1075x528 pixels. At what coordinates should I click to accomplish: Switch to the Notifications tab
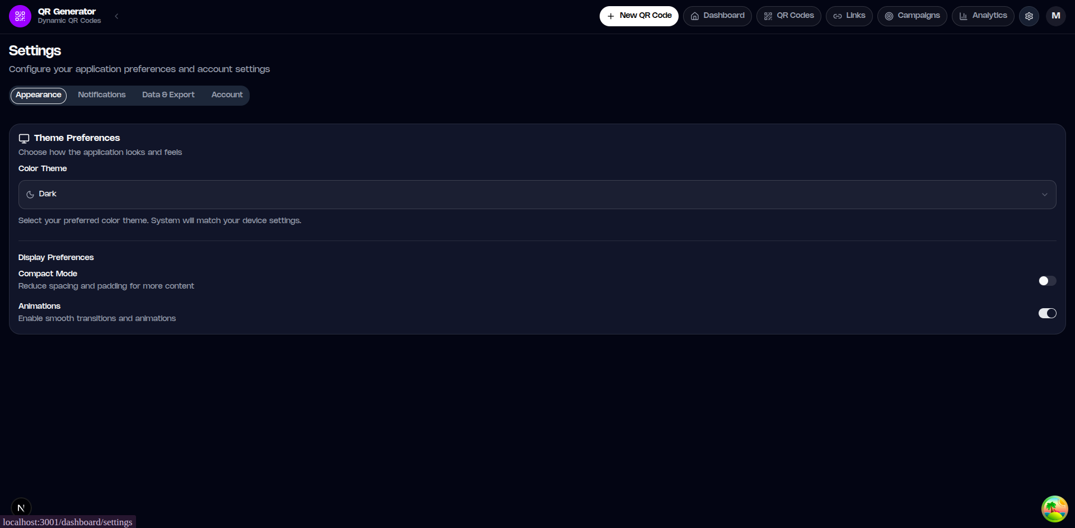pyautogui.click(x=102, y=95)
